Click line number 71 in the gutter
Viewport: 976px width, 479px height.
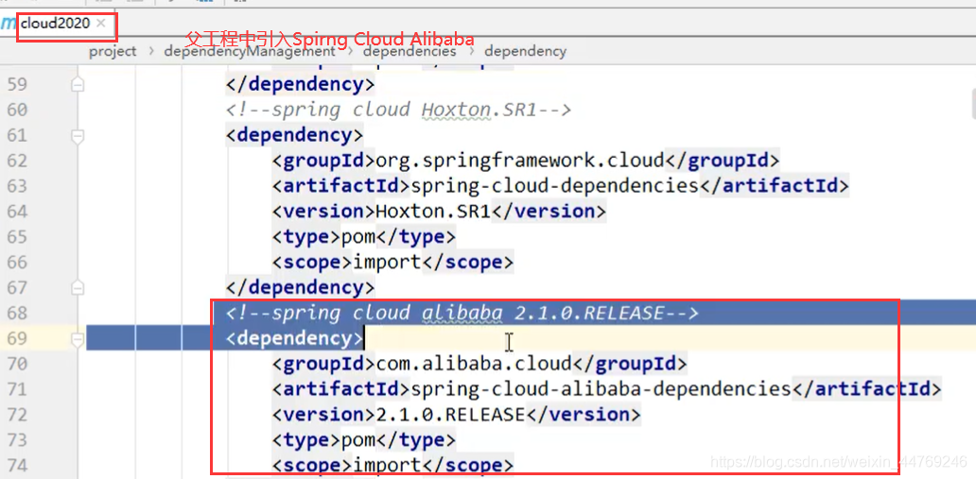(16, 389)
